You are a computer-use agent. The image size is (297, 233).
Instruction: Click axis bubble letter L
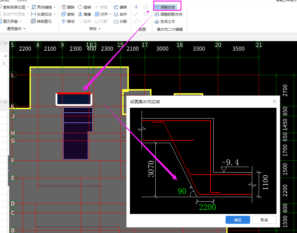point(13,75)
